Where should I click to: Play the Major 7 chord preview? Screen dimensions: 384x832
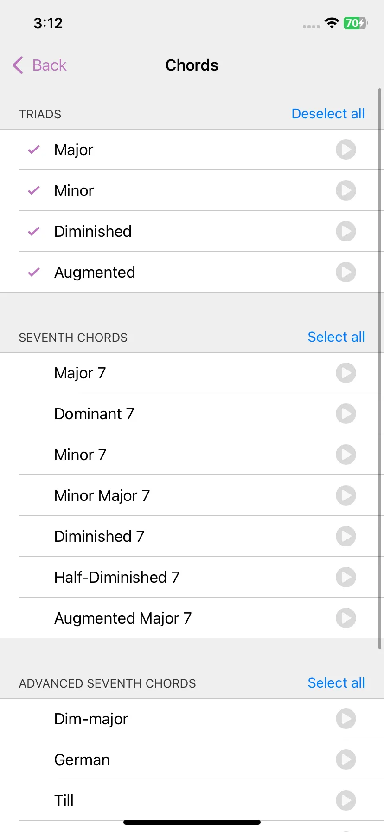346,373
